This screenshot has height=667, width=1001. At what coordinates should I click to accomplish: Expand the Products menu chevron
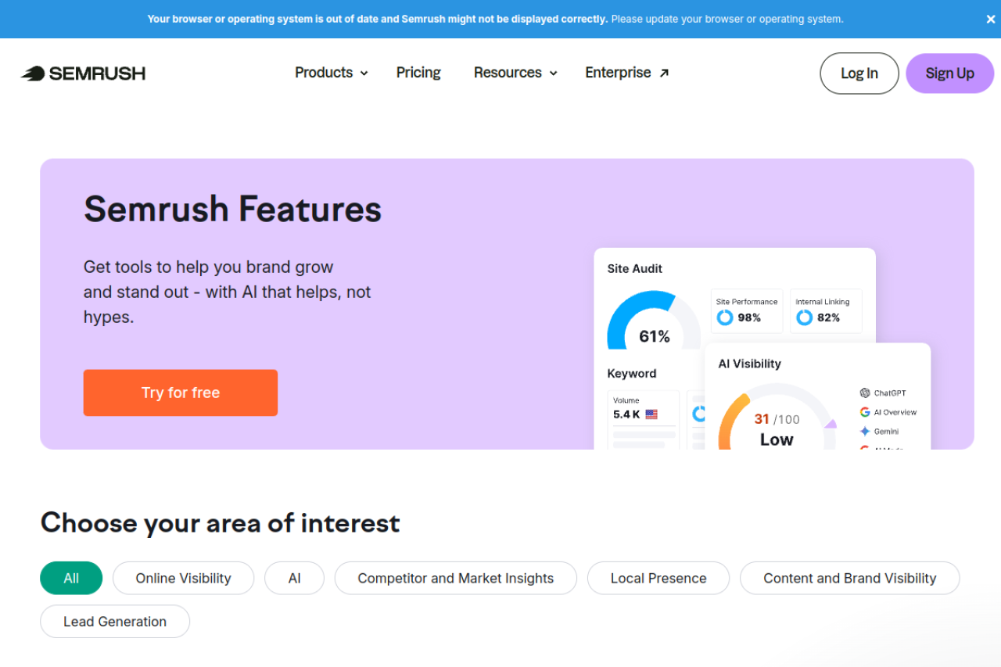click(x=363, y=73)
